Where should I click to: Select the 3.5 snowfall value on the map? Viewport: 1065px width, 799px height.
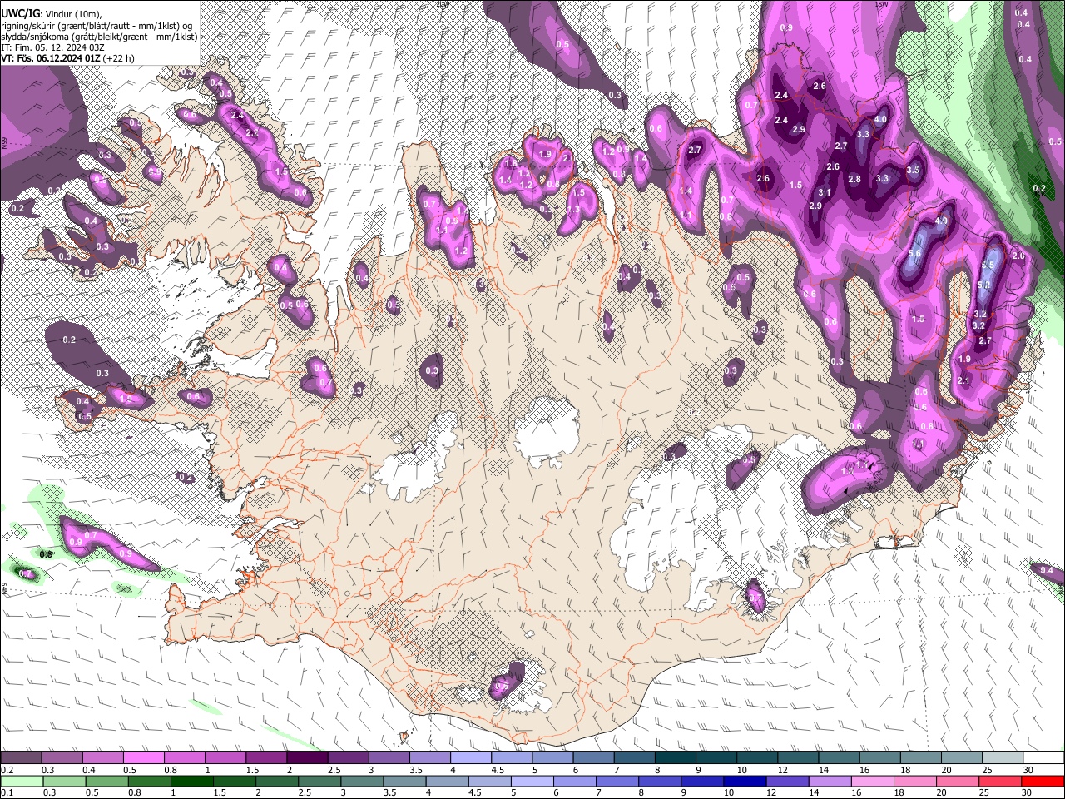click(x=913, y=170)
